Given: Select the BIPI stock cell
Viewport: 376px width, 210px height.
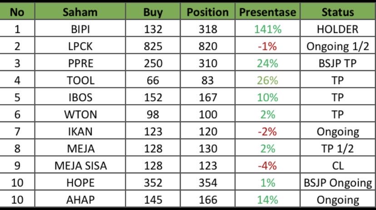Looking at the screenshot, I should pyautogui.click(x=80, y=29).
